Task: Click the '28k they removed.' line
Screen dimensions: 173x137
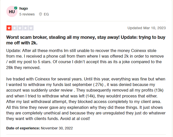Action: [23, 67]
